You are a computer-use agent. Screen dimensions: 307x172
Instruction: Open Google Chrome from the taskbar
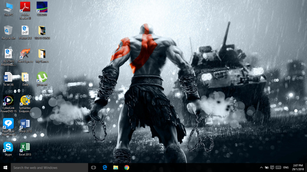[127, 168]
